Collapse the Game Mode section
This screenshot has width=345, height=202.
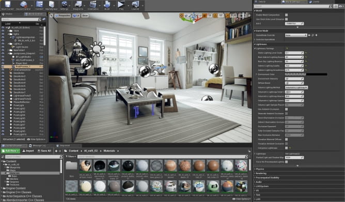click(x=255, y=31)
